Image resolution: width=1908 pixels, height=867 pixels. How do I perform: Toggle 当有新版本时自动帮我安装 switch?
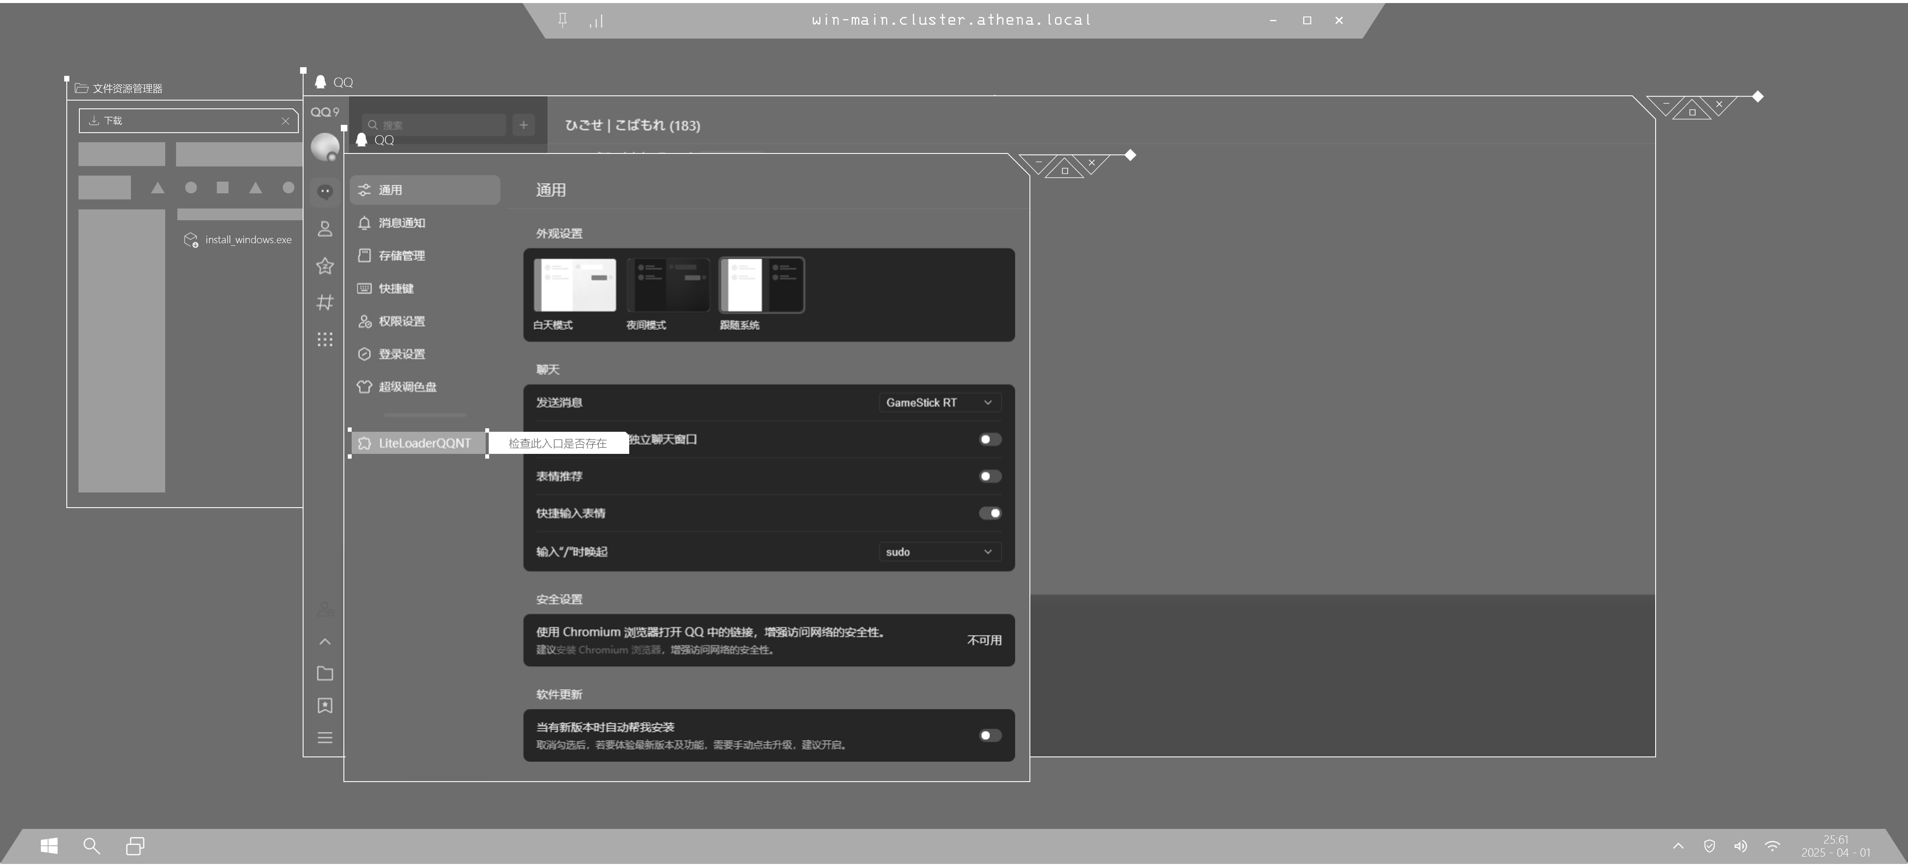click(990, 736)
